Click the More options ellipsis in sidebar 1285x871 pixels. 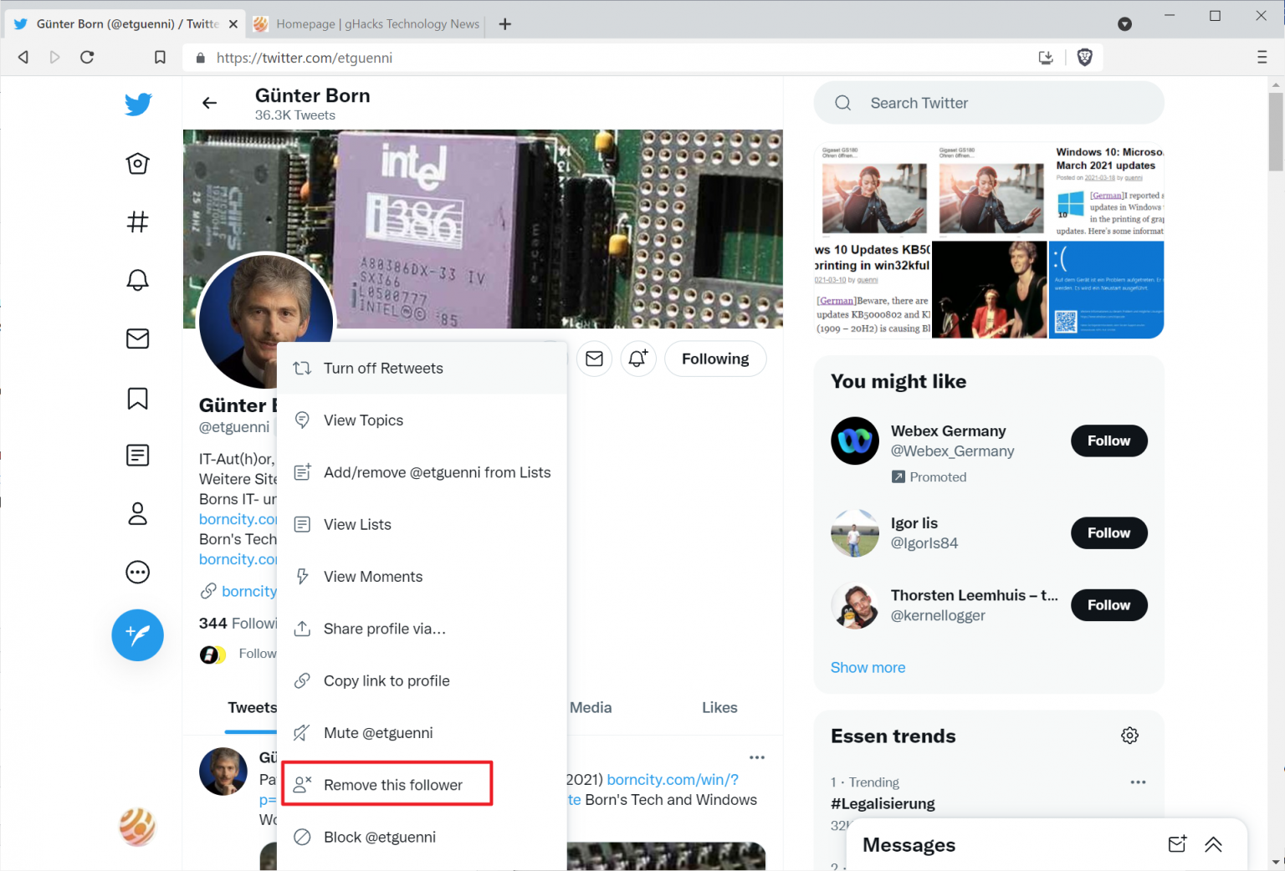tap(137, 572)
